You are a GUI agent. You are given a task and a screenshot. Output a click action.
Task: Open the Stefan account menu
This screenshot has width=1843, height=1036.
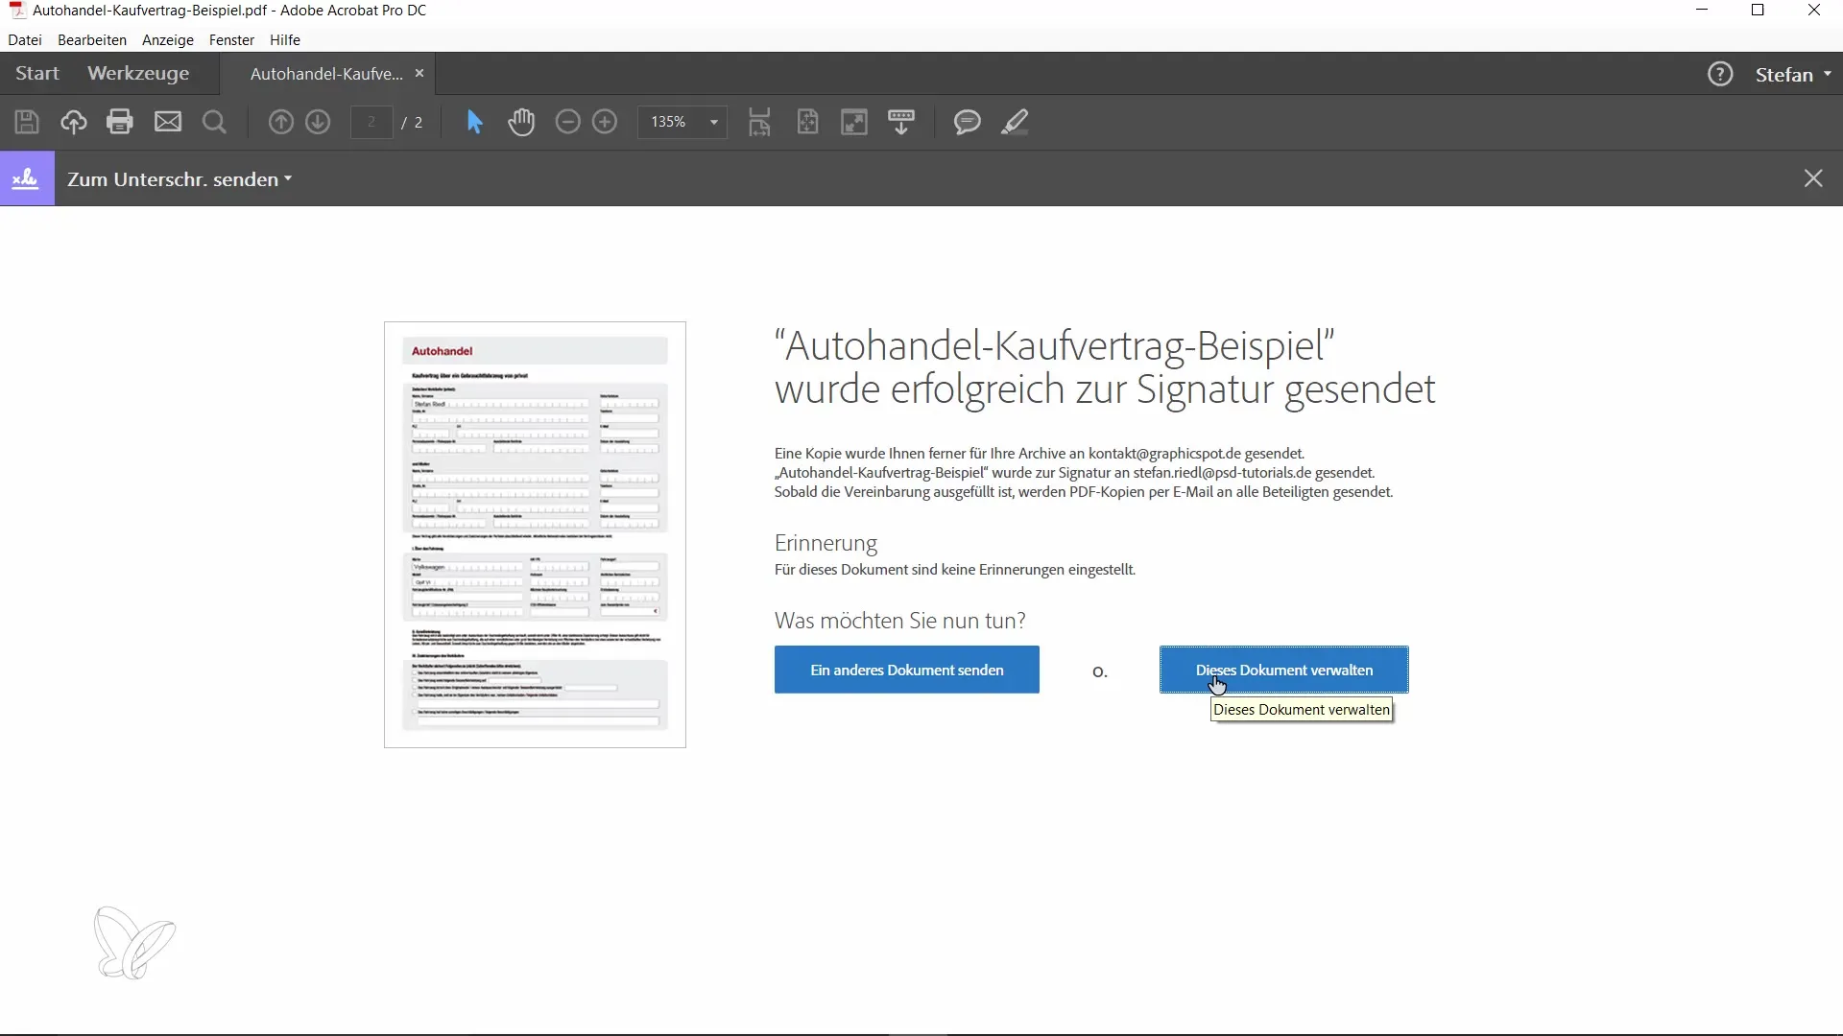coord(1793,75)
